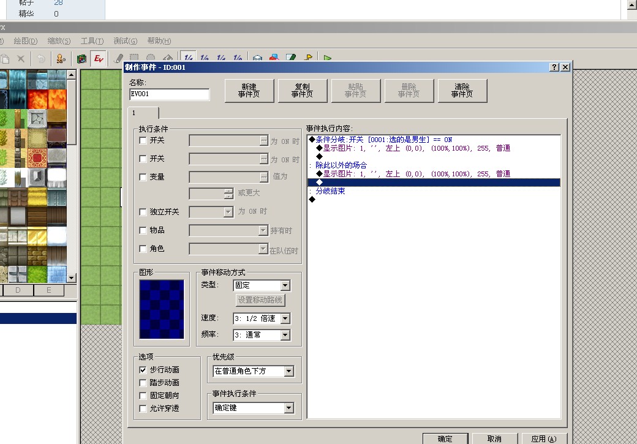Enable the 独立开关 condition checkbox
Image resolution: width=637 pixels, height=444 pixels.
pyautogui.click(x=143, y=212)
